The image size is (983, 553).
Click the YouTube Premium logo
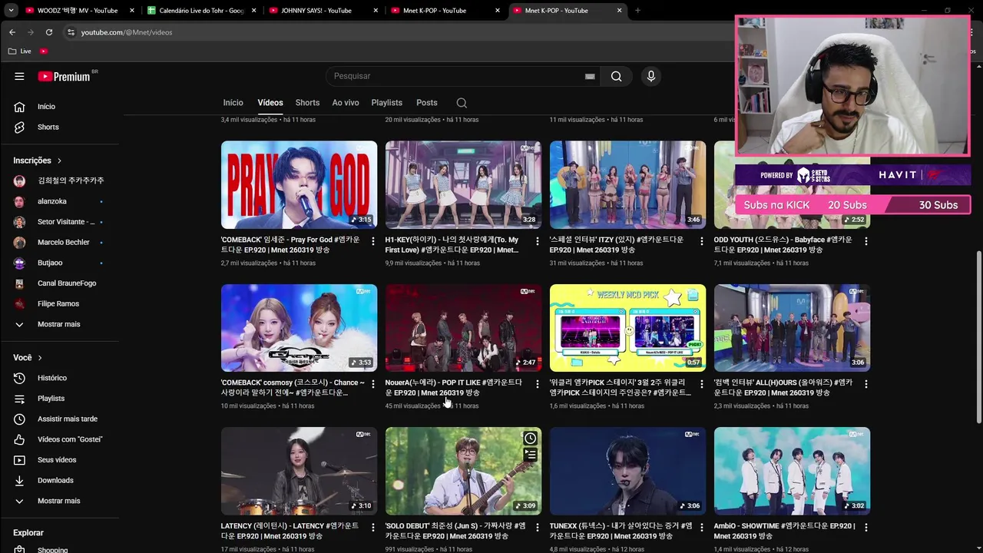click(65, 76)
